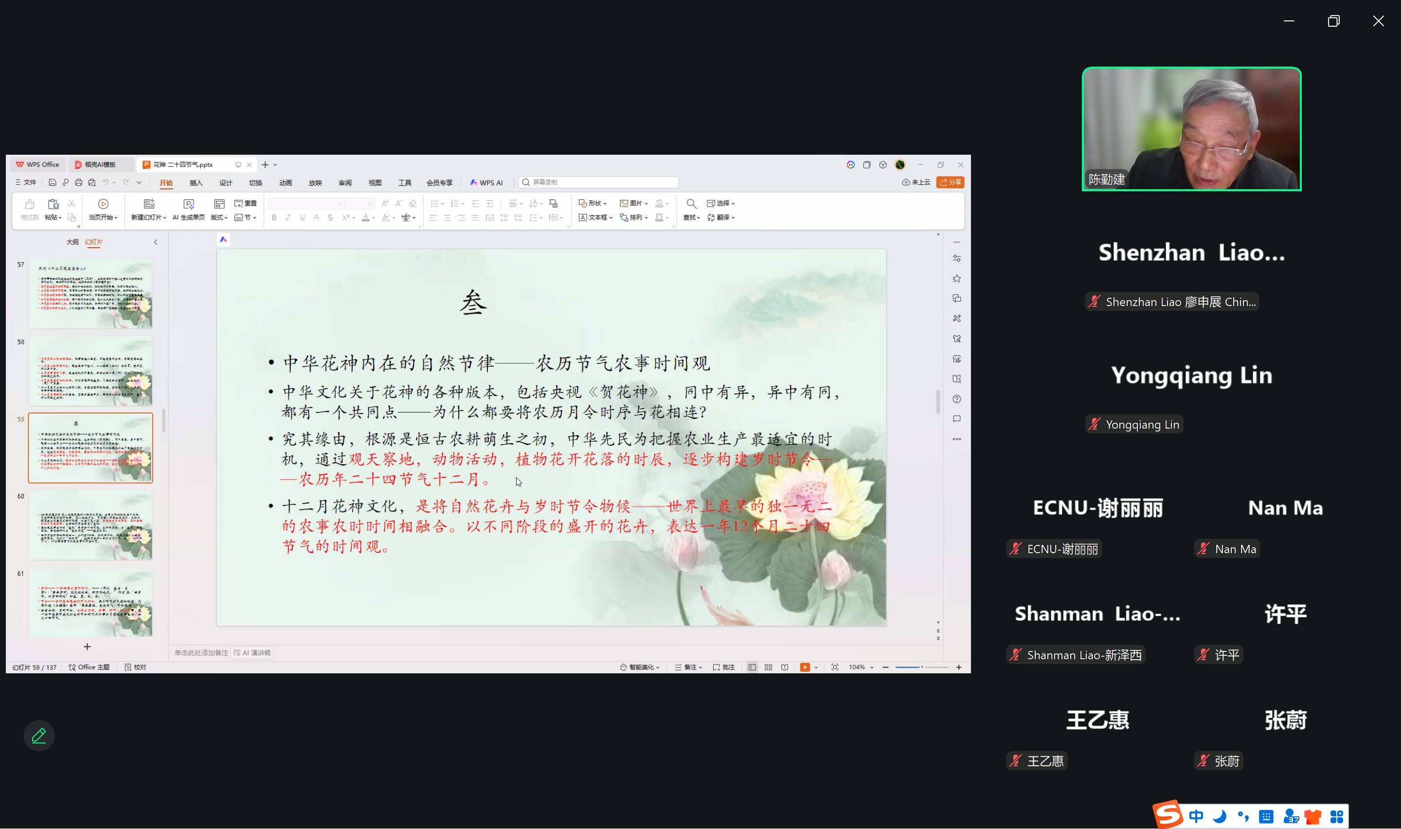Click the green pencil annotation icon

[x=39, y=735]
